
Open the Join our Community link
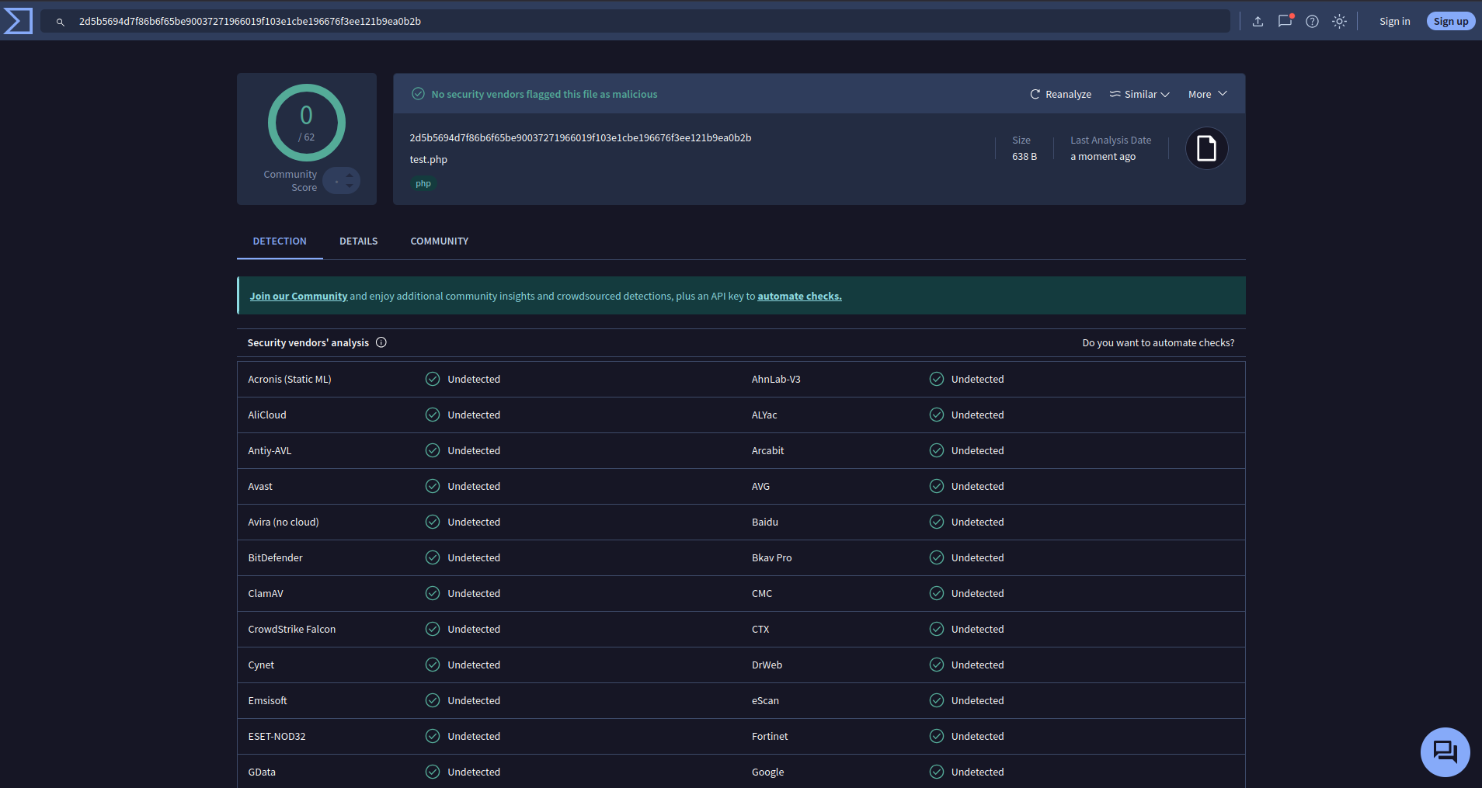tap(298, 296)
